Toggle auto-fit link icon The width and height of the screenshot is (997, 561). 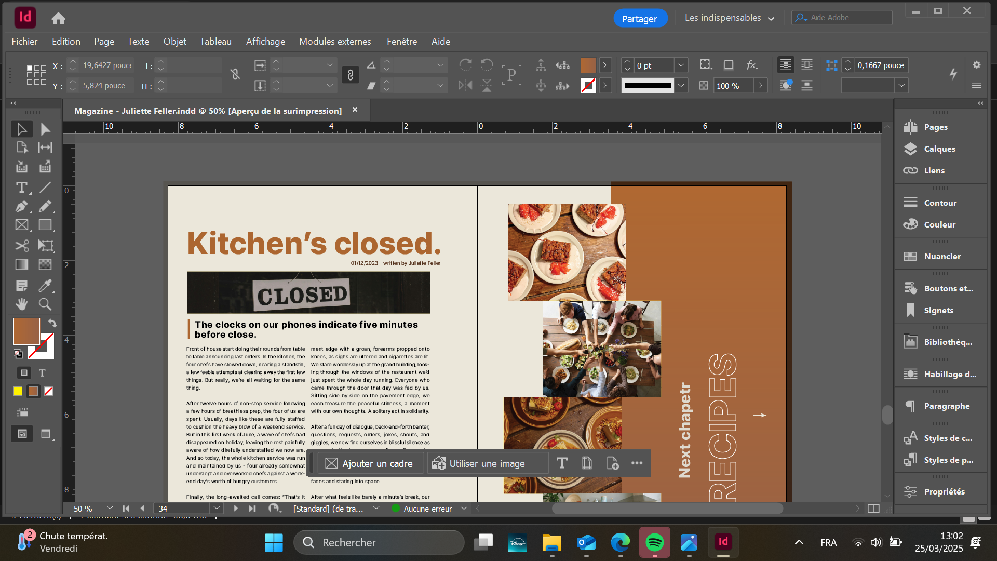tap(351, 75)
